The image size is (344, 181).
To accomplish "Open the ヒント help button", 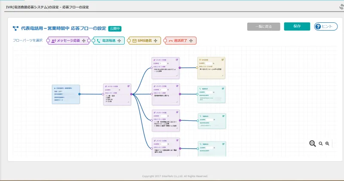I will point(326,27).
